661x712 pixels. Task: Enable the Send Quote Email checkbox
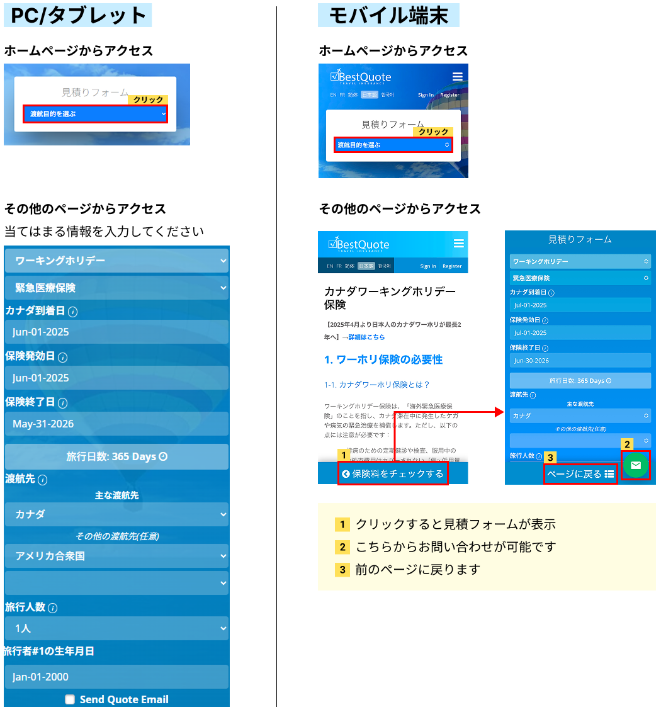71,699
